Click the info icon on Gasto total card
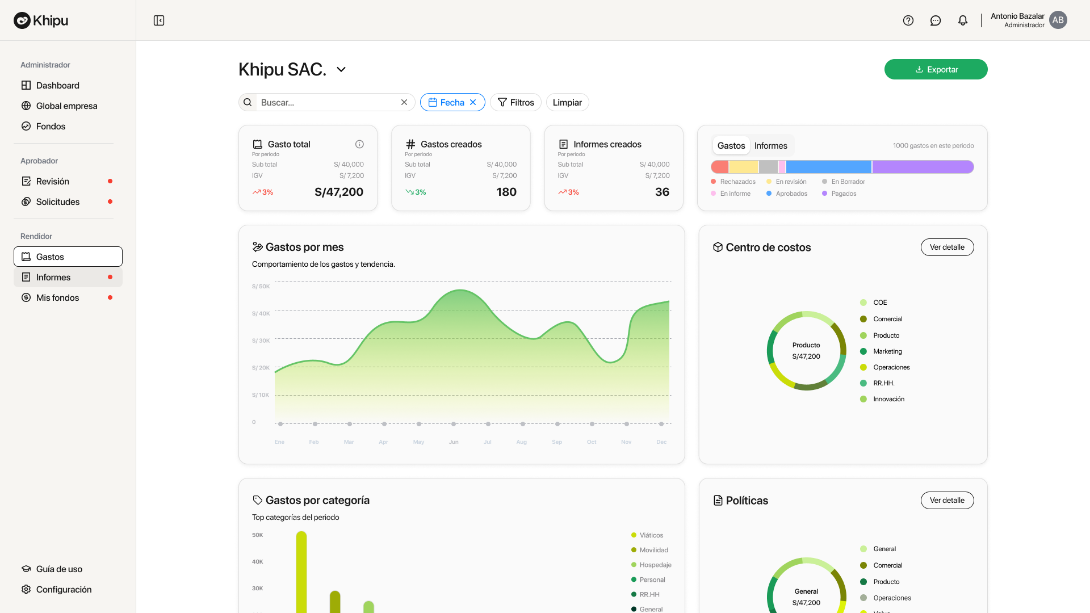 (359, 144)
